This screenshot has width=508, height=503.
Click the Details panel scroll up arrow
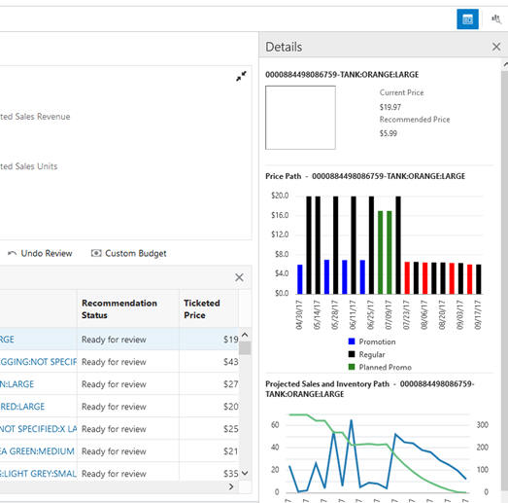click(x=505, y=64)
